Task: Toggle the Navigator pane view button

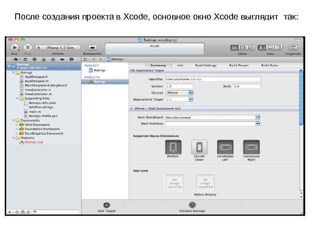Action: click(x=262, y=48)
